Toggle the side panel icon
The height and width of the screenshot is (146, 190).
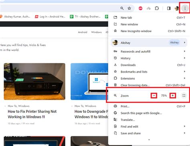(x=169, y=8)
